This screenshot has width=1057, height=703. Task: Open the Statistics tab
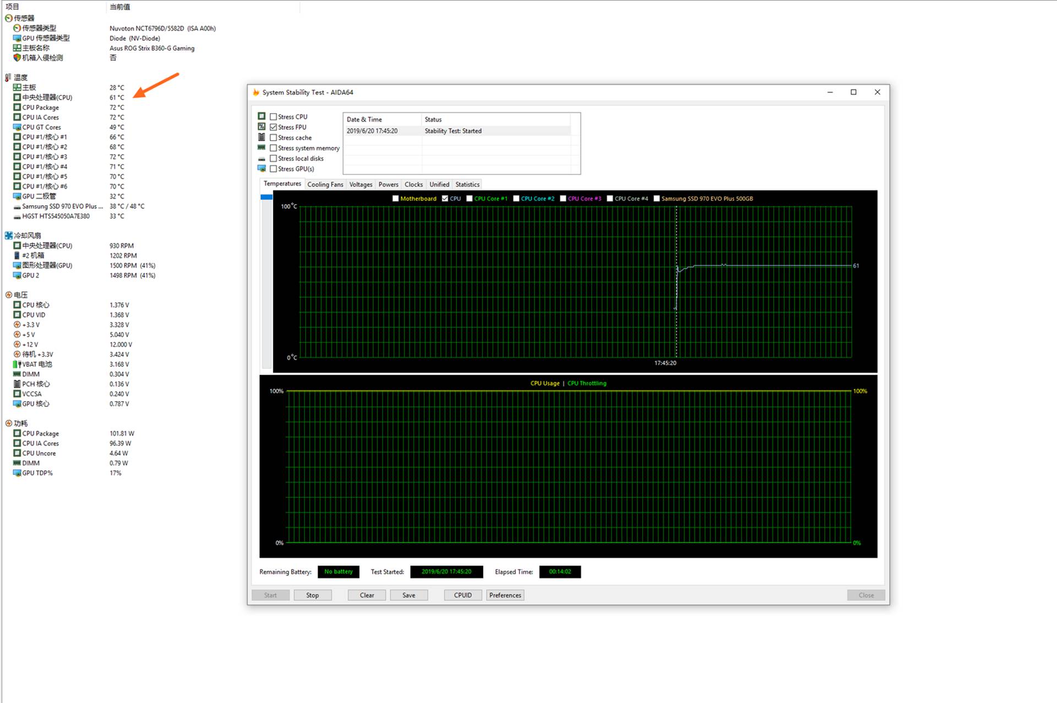tap(467, 184)
